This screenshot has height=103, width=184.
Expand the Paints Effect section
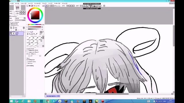click(x=10, y=16)
